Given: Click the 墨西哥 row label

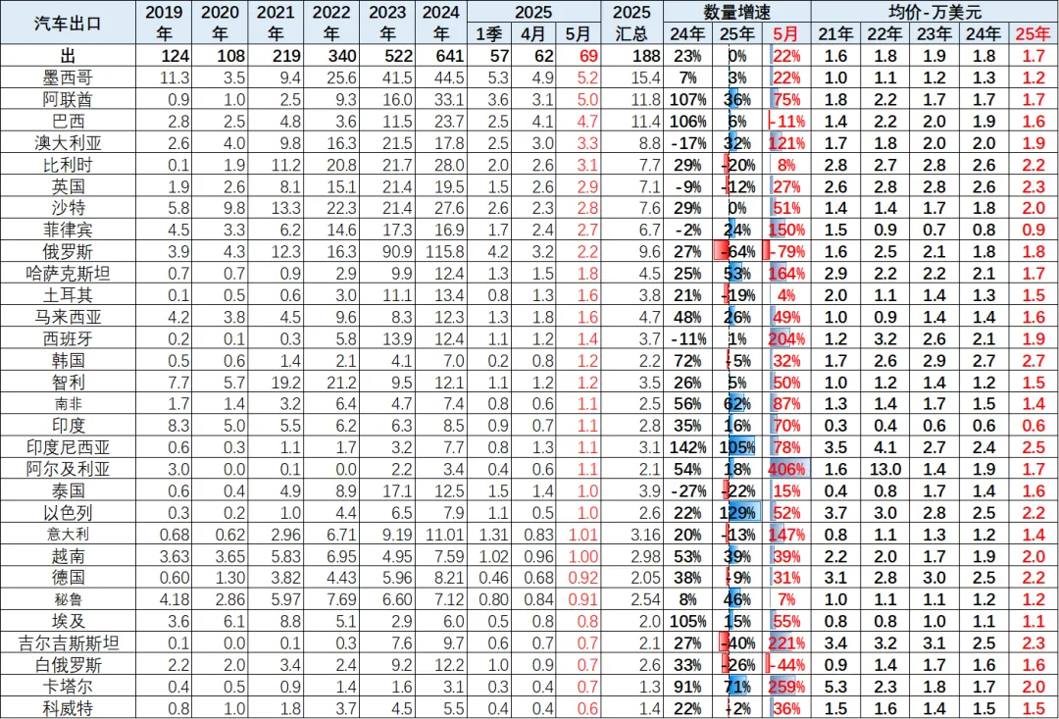Looking at the screenshot, I should 67,77.
